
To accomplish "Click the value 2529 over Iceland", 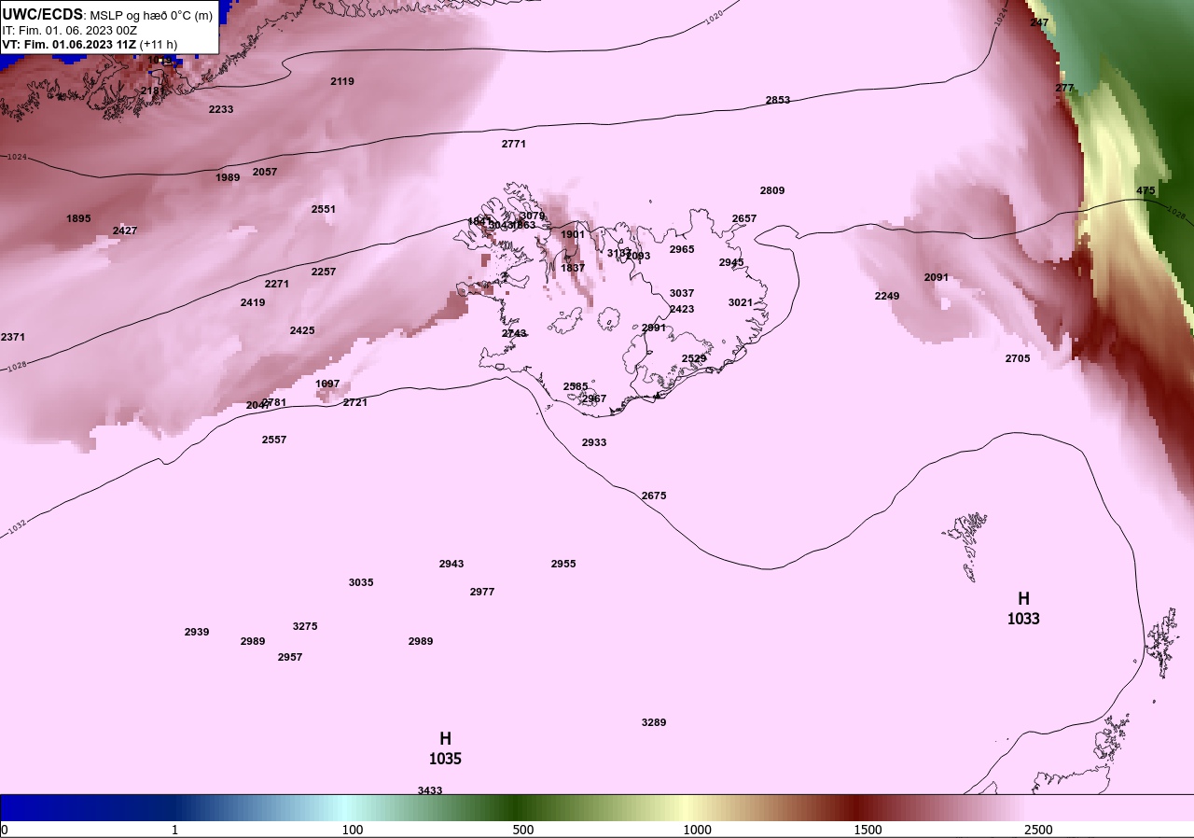I will click(x=694, y=358).
